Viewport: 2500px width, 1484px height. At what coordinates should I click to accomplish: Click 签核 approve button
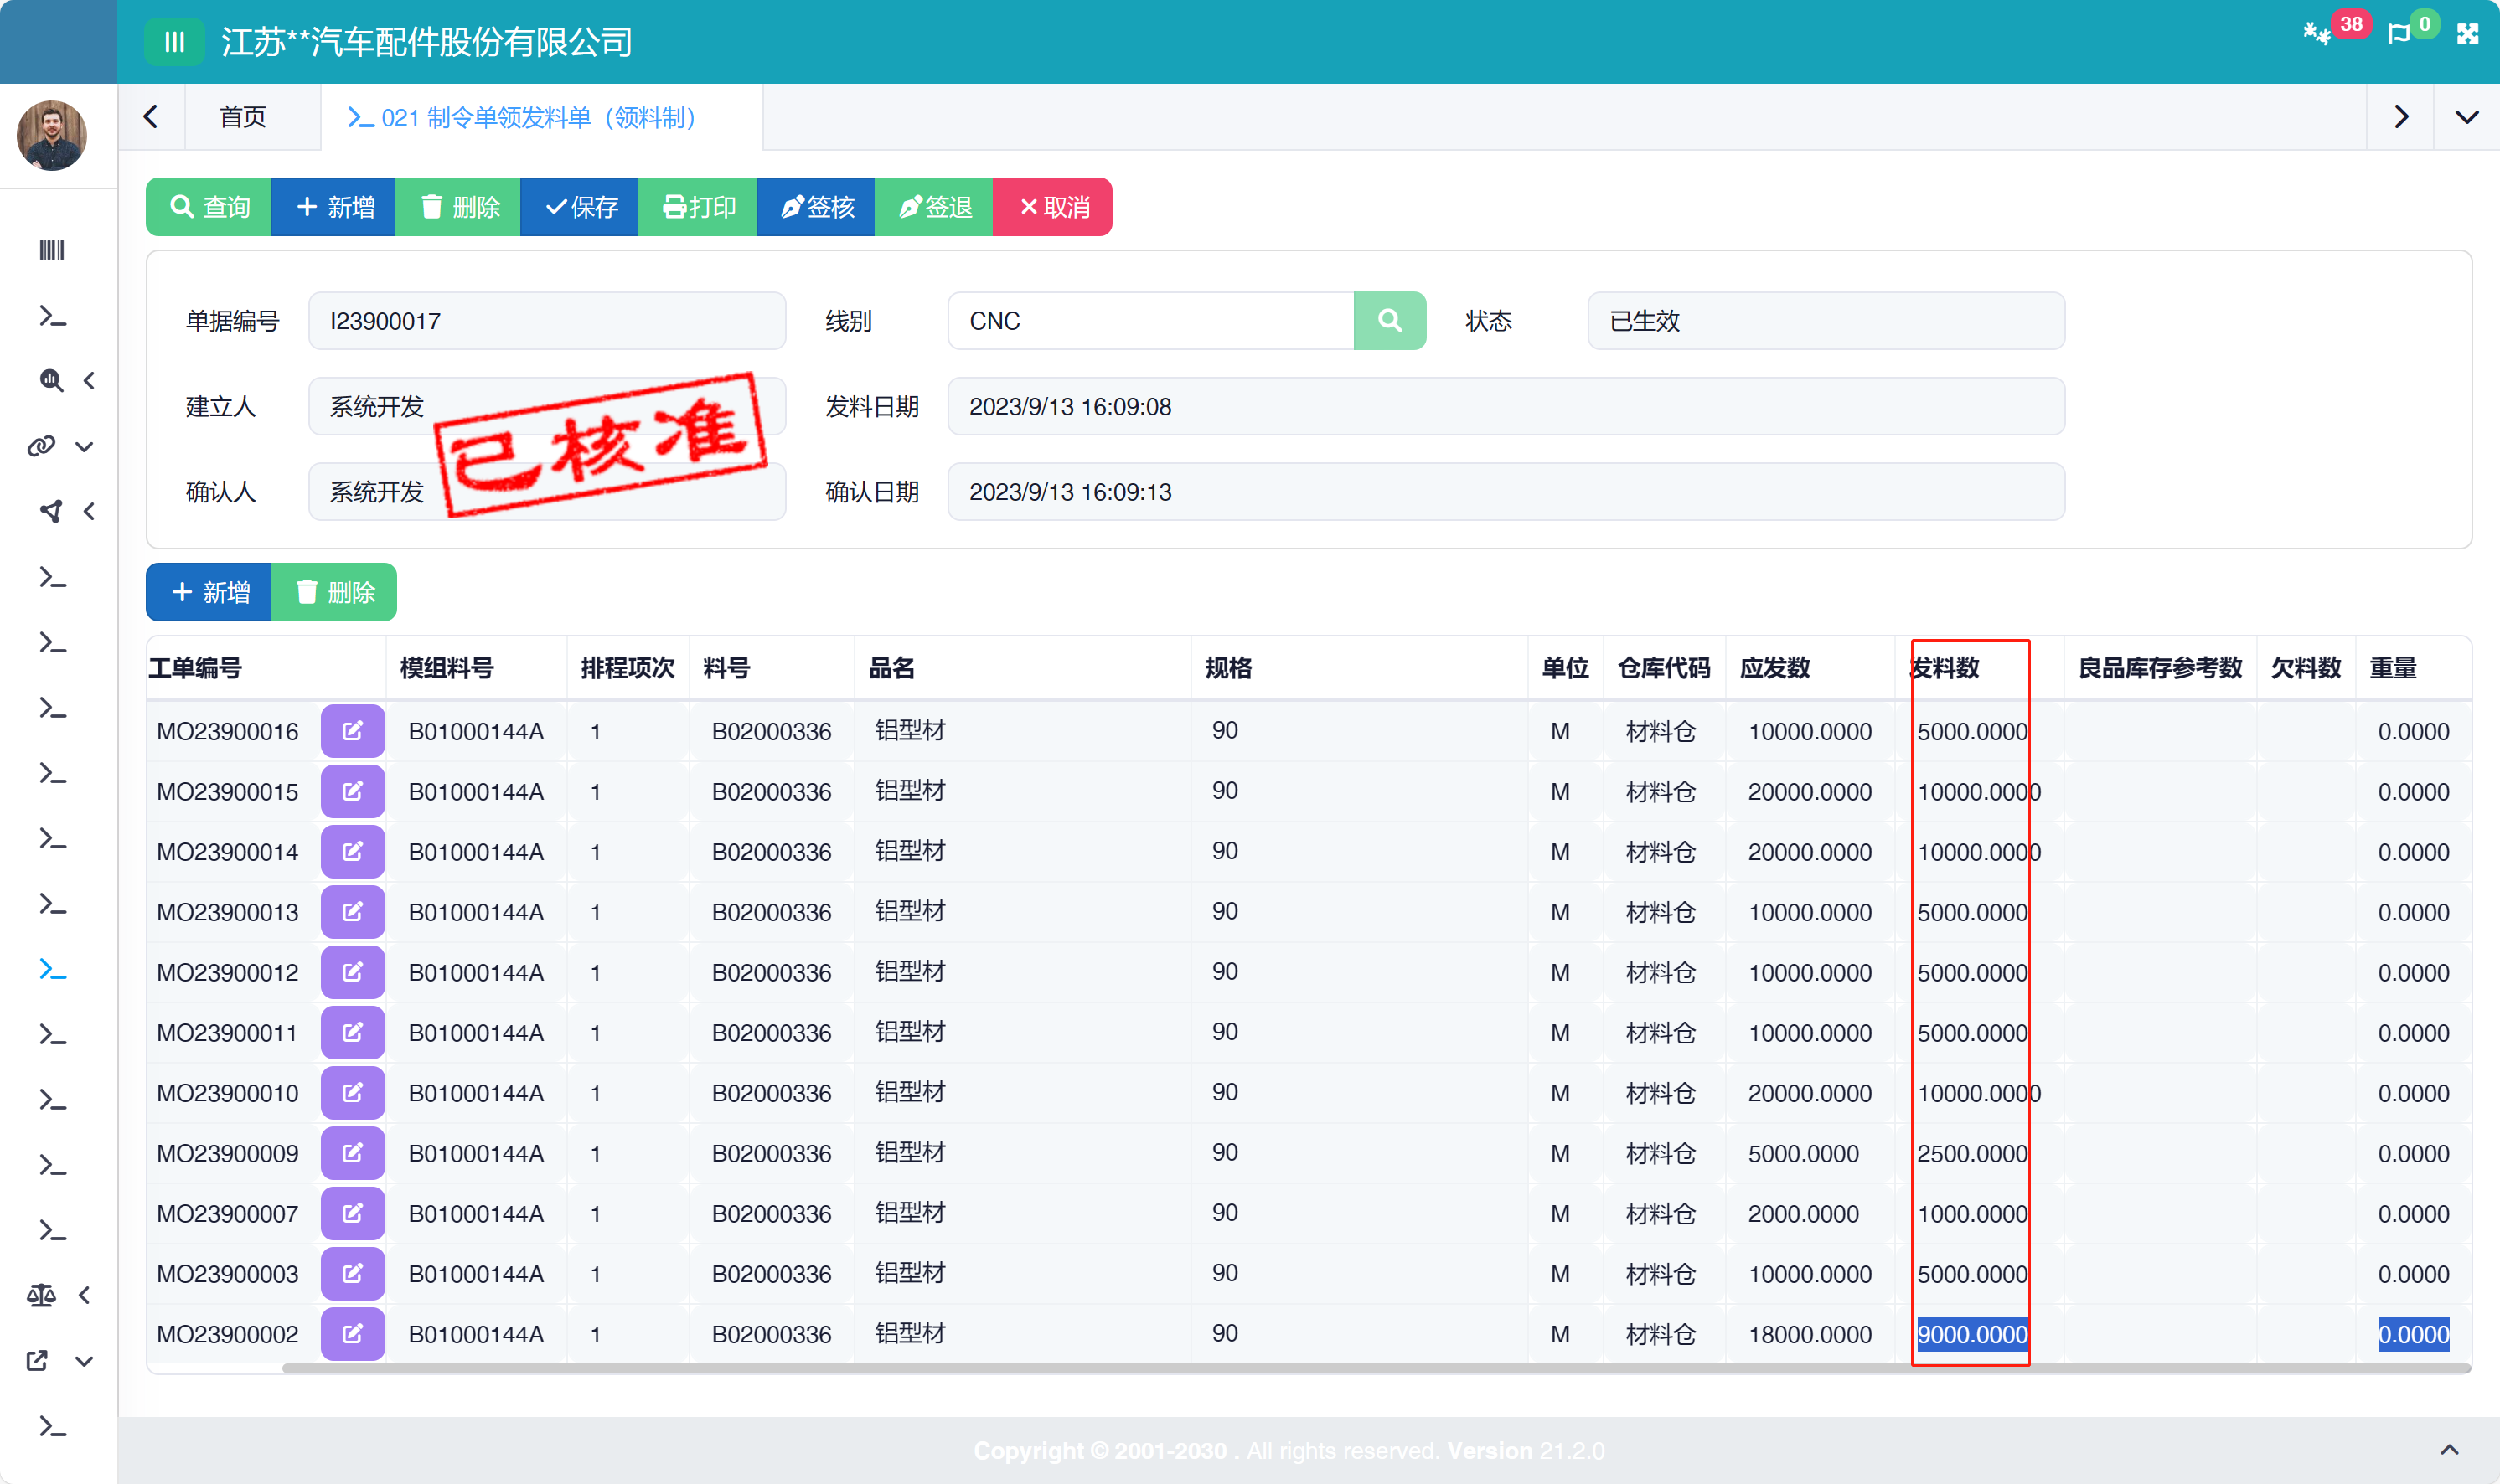pos(816,207)
